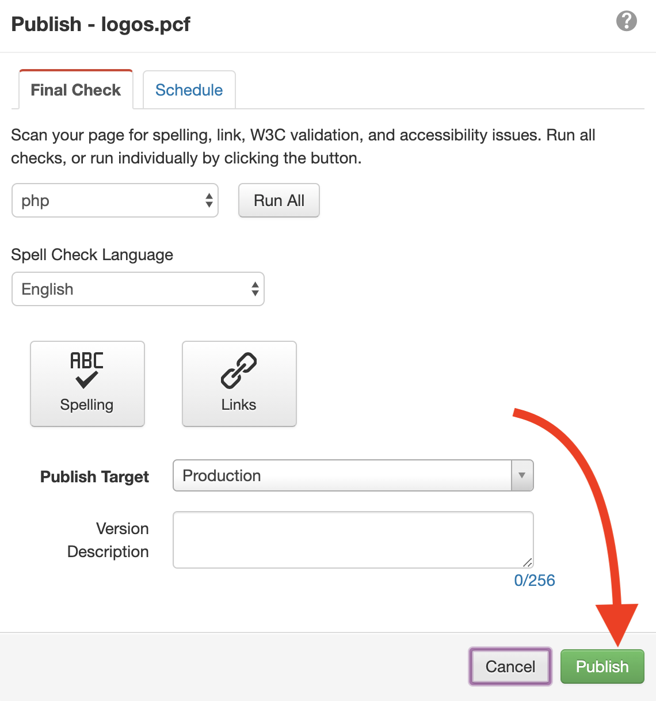The height and width of the screenshot is (701, 656).
Task: Click the Run All button
Action: (279, 200)
